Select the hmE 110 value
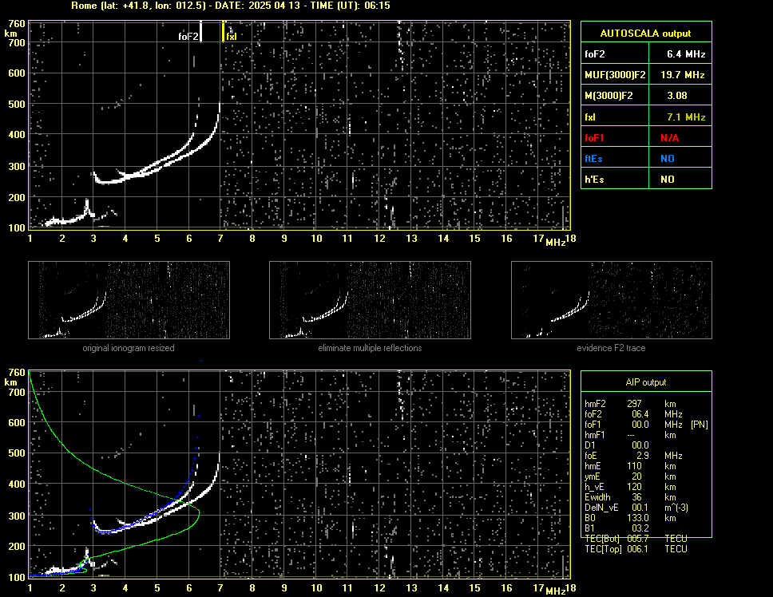The image size is (773, 597). click(634, 466)
